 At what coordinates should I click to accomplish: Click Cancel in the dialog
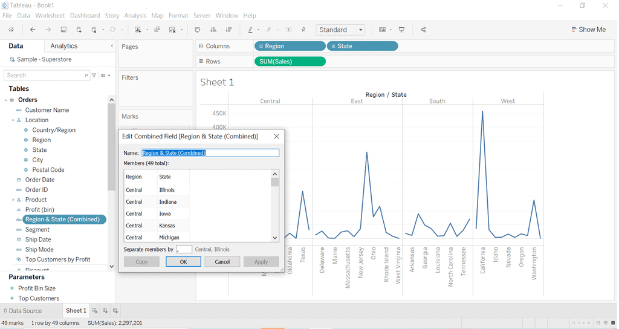pyautogui.click(x=222, y=261)
